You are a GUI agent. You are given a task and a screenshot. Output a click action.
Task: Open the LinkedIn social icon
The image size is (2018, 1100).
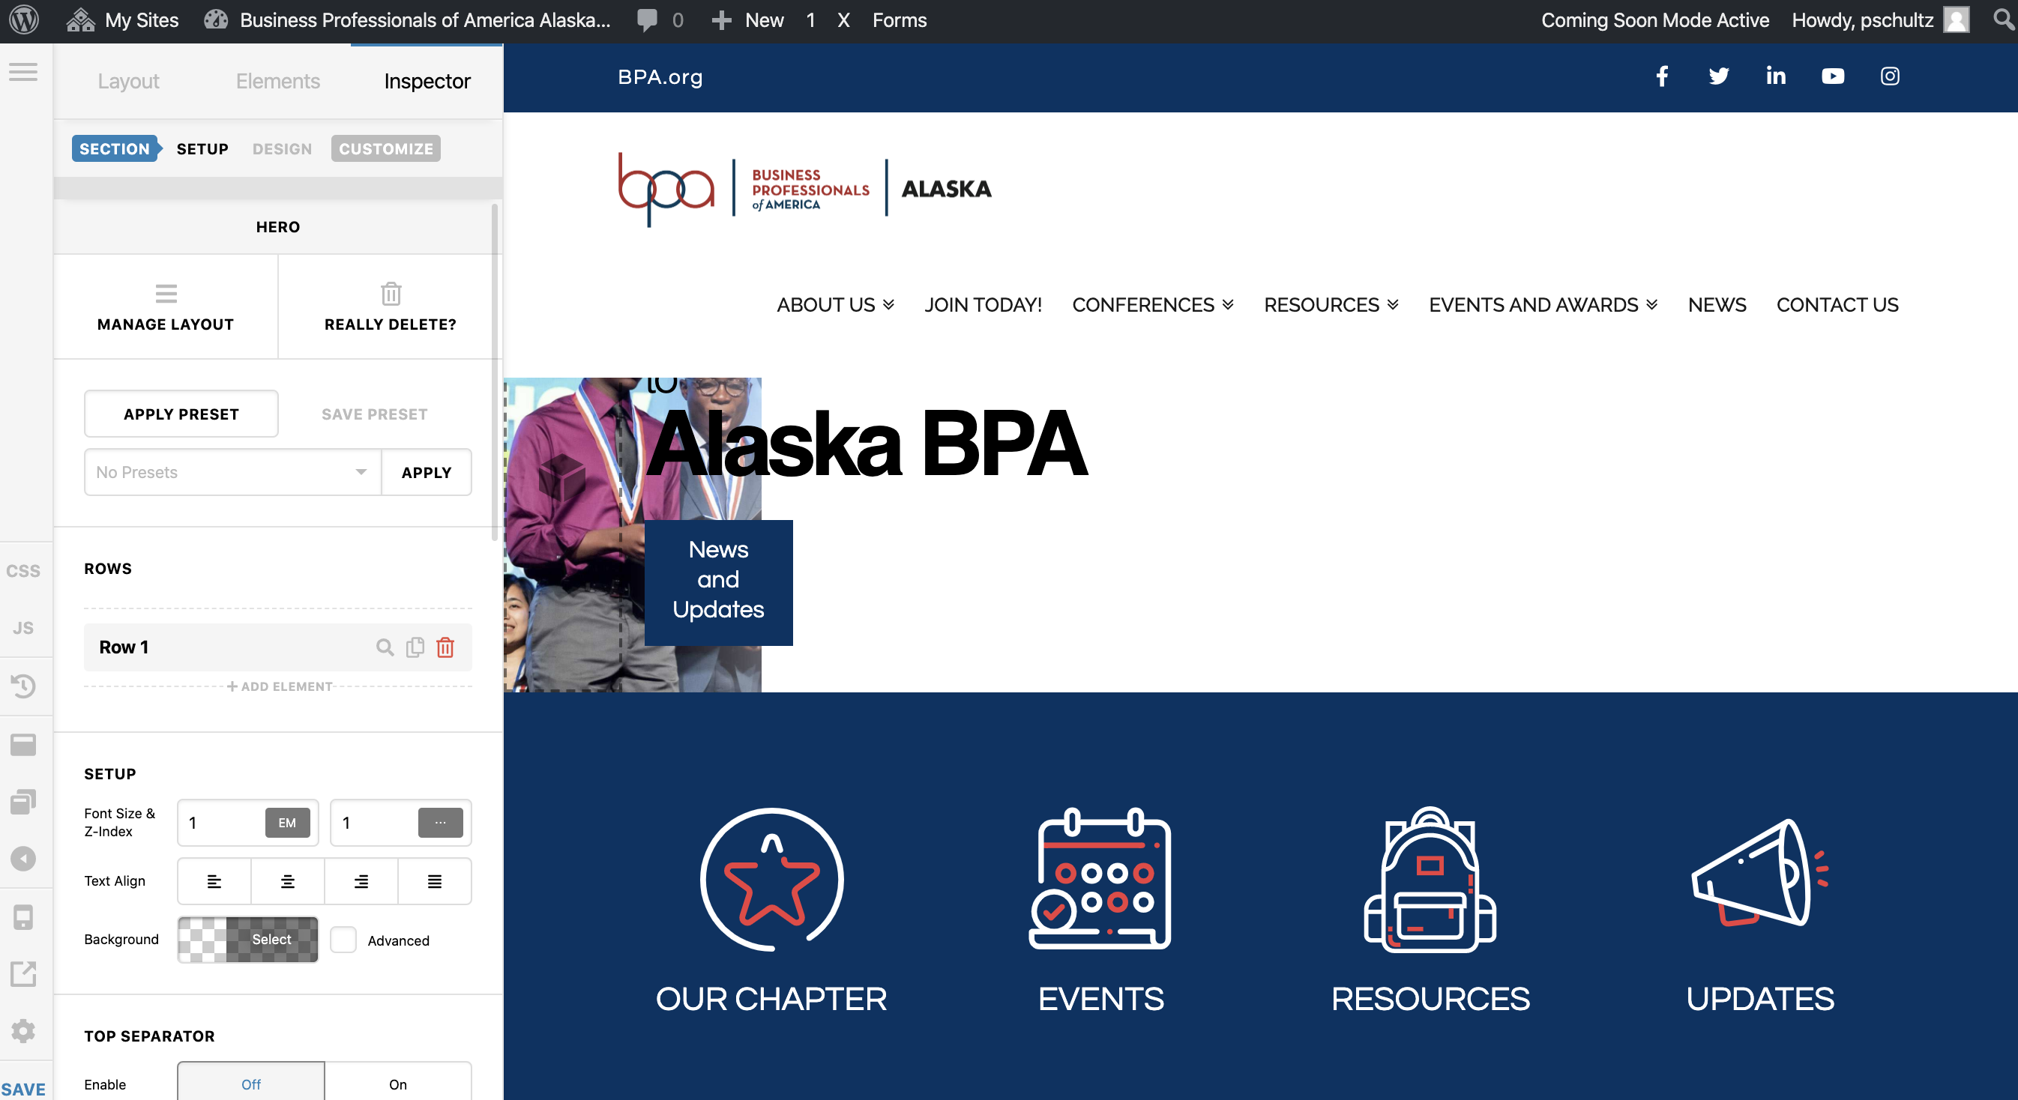(1776, 76)
